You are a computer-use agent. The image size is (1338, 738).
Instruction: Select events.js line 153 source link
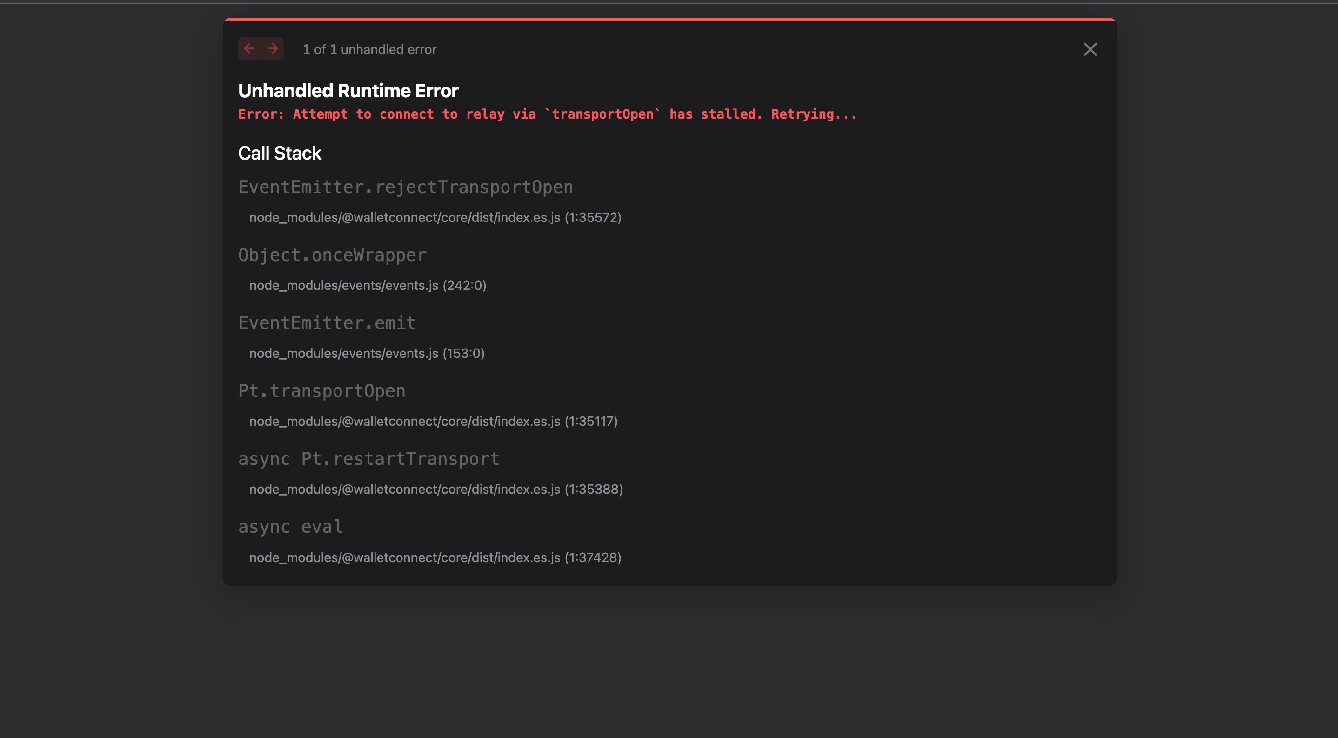(x=366, y=353)
